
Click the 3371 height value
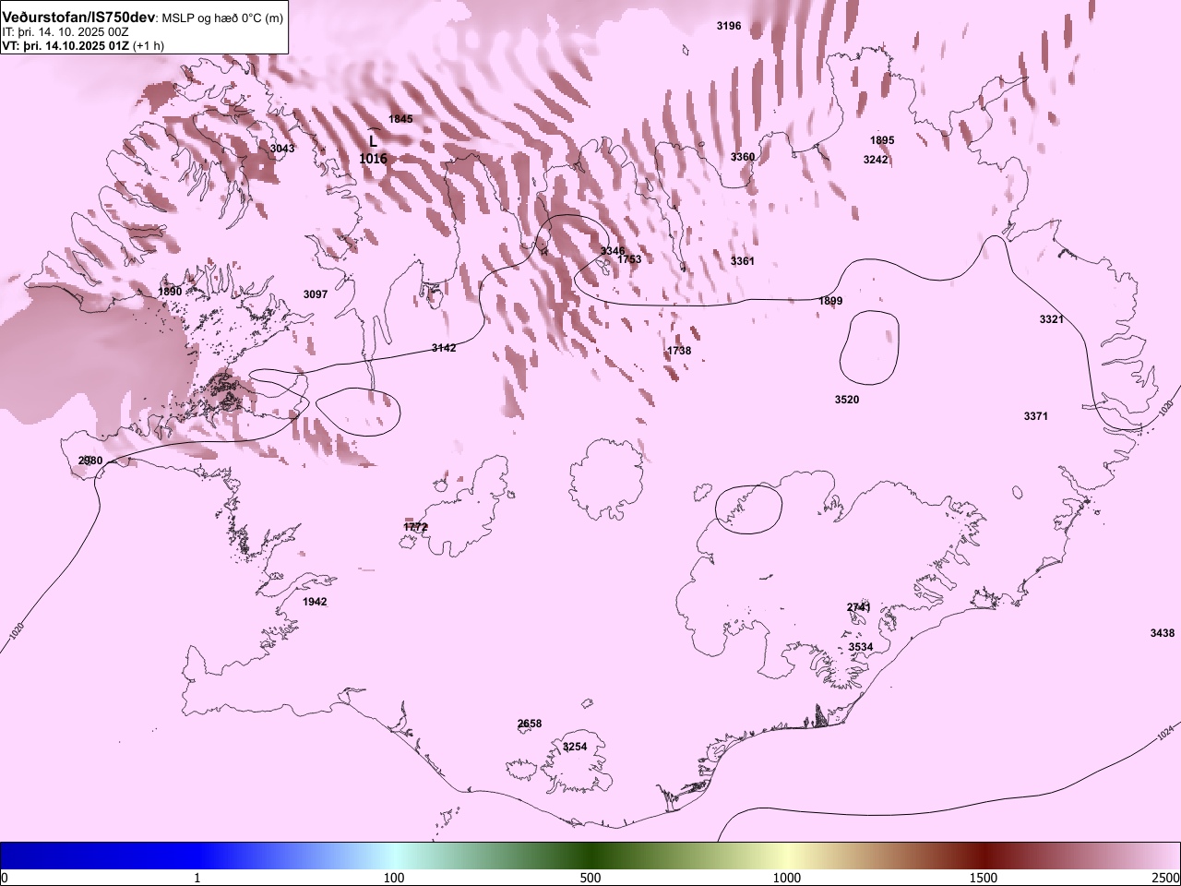[x=1036, y=416]
